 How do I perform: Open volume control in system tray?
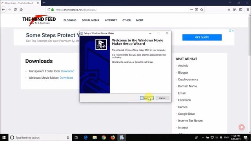click(216, 137)
